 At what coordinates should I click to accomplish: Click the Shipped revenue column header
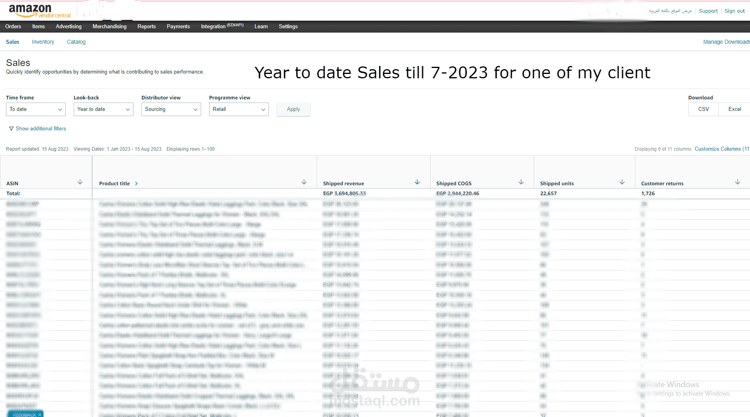pyautogui.click(x=343, y=184)
